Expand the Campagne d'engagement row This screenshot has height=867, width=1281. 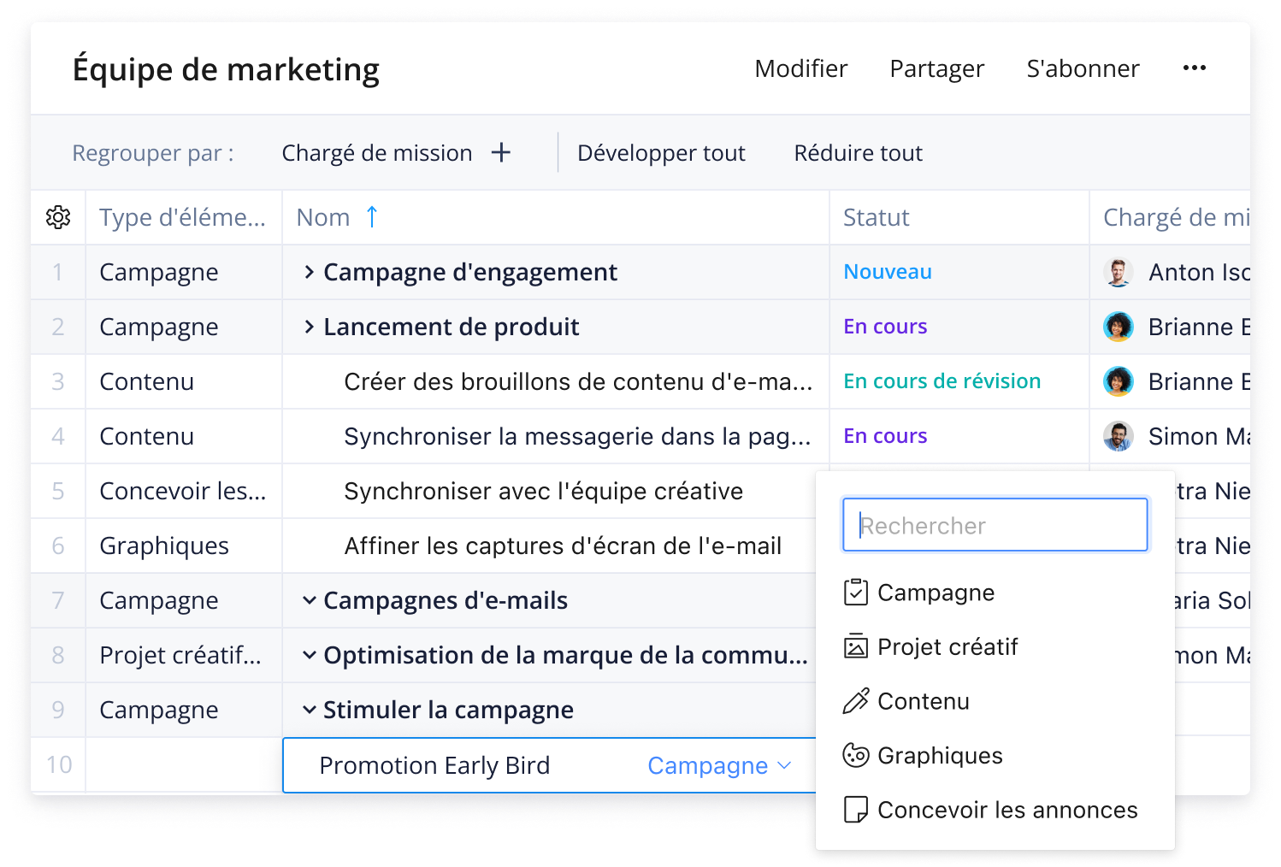310,272
